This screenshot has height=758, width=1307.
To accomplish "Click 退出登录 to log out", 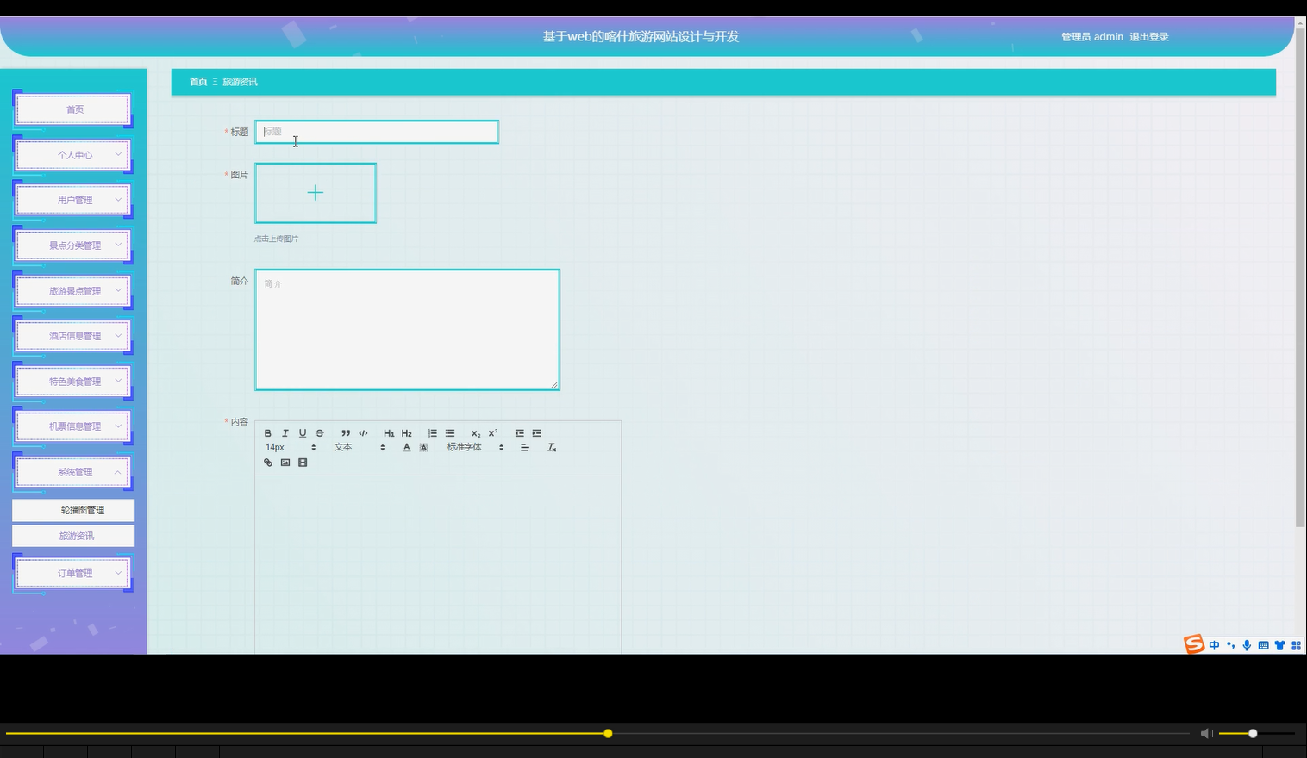I will point(1149,37).
